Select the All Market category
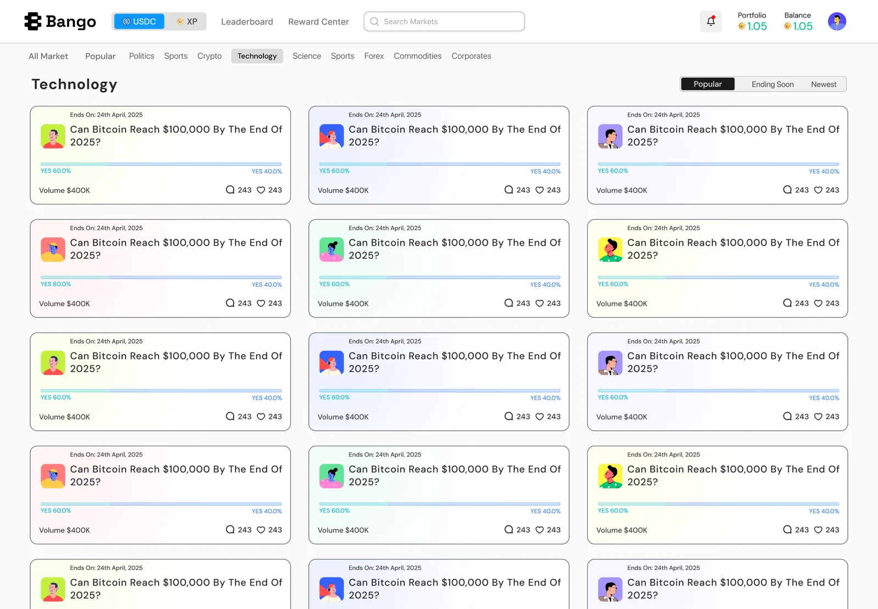This screenshot has width=878, height=609. (x=48, y=56)
